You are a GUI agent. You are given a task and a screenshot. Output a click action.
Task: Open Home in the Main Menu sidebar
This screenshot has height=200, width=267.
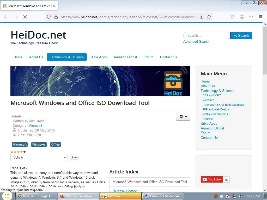[x=205, y=81]
